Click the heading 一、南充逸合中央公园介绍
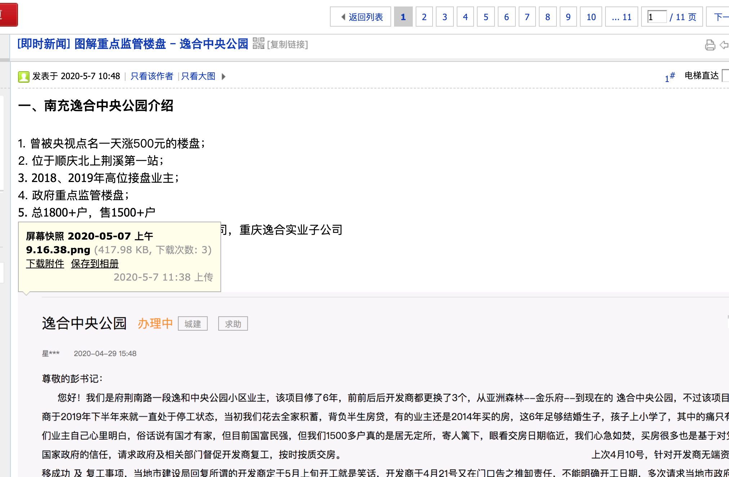 click(x=96, y=106)
